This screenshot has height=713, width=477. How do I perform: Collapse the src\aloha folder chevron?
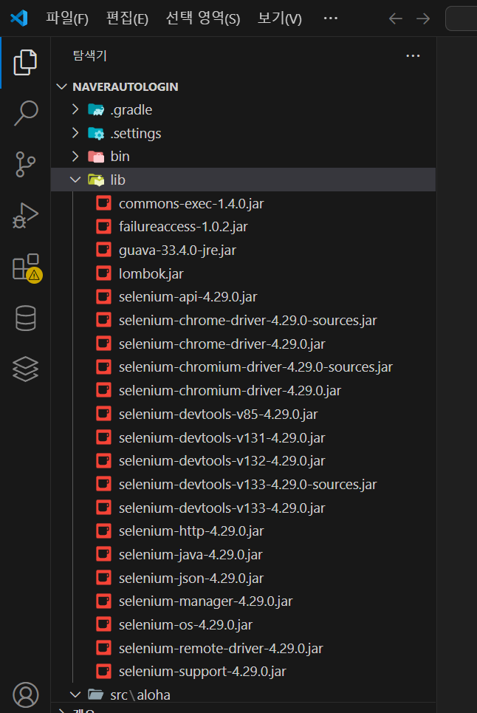click(x=75, y=695)
